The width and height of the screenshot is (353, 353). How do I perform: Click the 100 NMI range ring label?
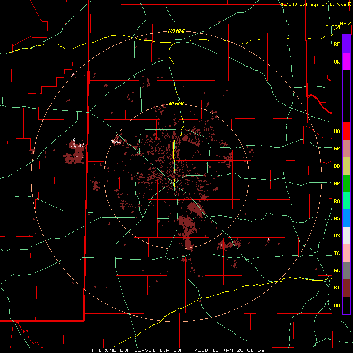tap(176, 31)
